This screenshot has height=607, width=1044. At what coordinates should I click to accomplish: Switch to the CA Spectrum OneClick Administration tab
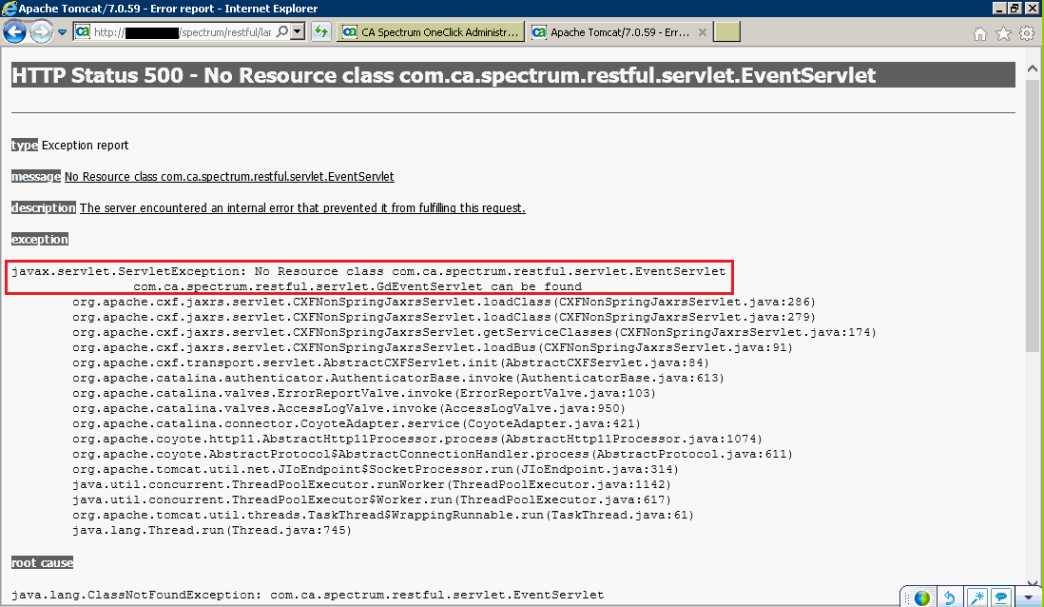431,32
